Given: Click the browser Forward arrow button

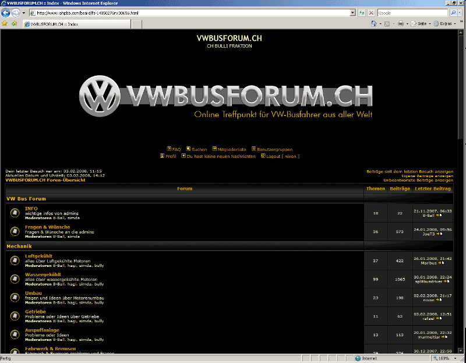Looking at the screenshot, I should pyautogui.click(x=16, y=13).
